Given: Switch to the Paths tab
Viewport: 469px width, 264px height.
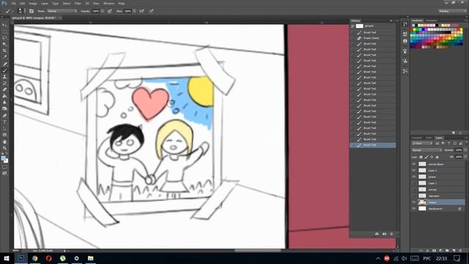Looking at the screenshot, I should pyautogui.click(x=429, y=138).
